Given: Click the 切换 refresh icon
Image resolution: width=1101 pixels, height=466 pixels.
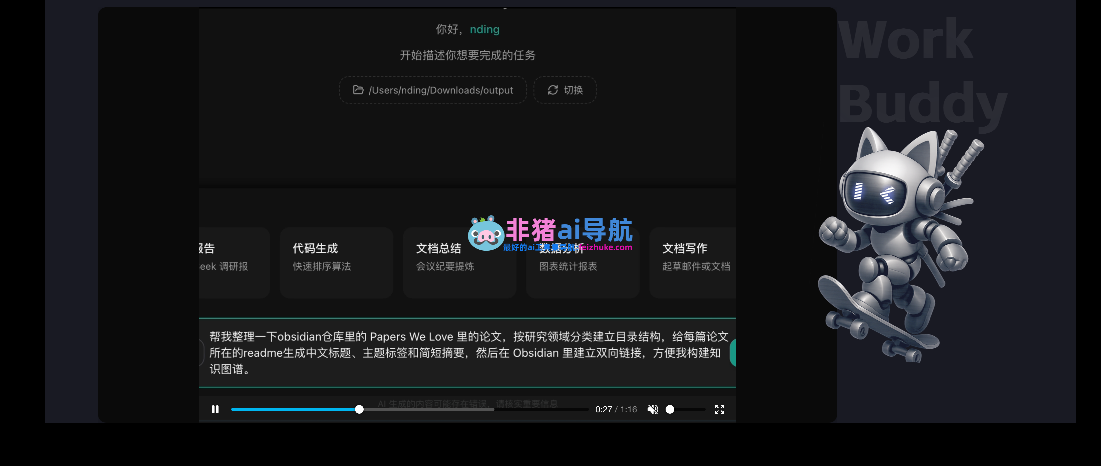Looking at the screenshot, I should pyautogui.click(x=553, y=90).
